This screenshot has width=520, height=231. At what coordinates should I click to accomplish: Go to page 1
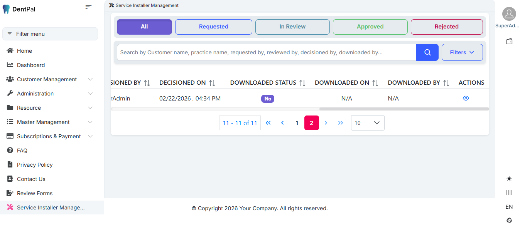297,123
